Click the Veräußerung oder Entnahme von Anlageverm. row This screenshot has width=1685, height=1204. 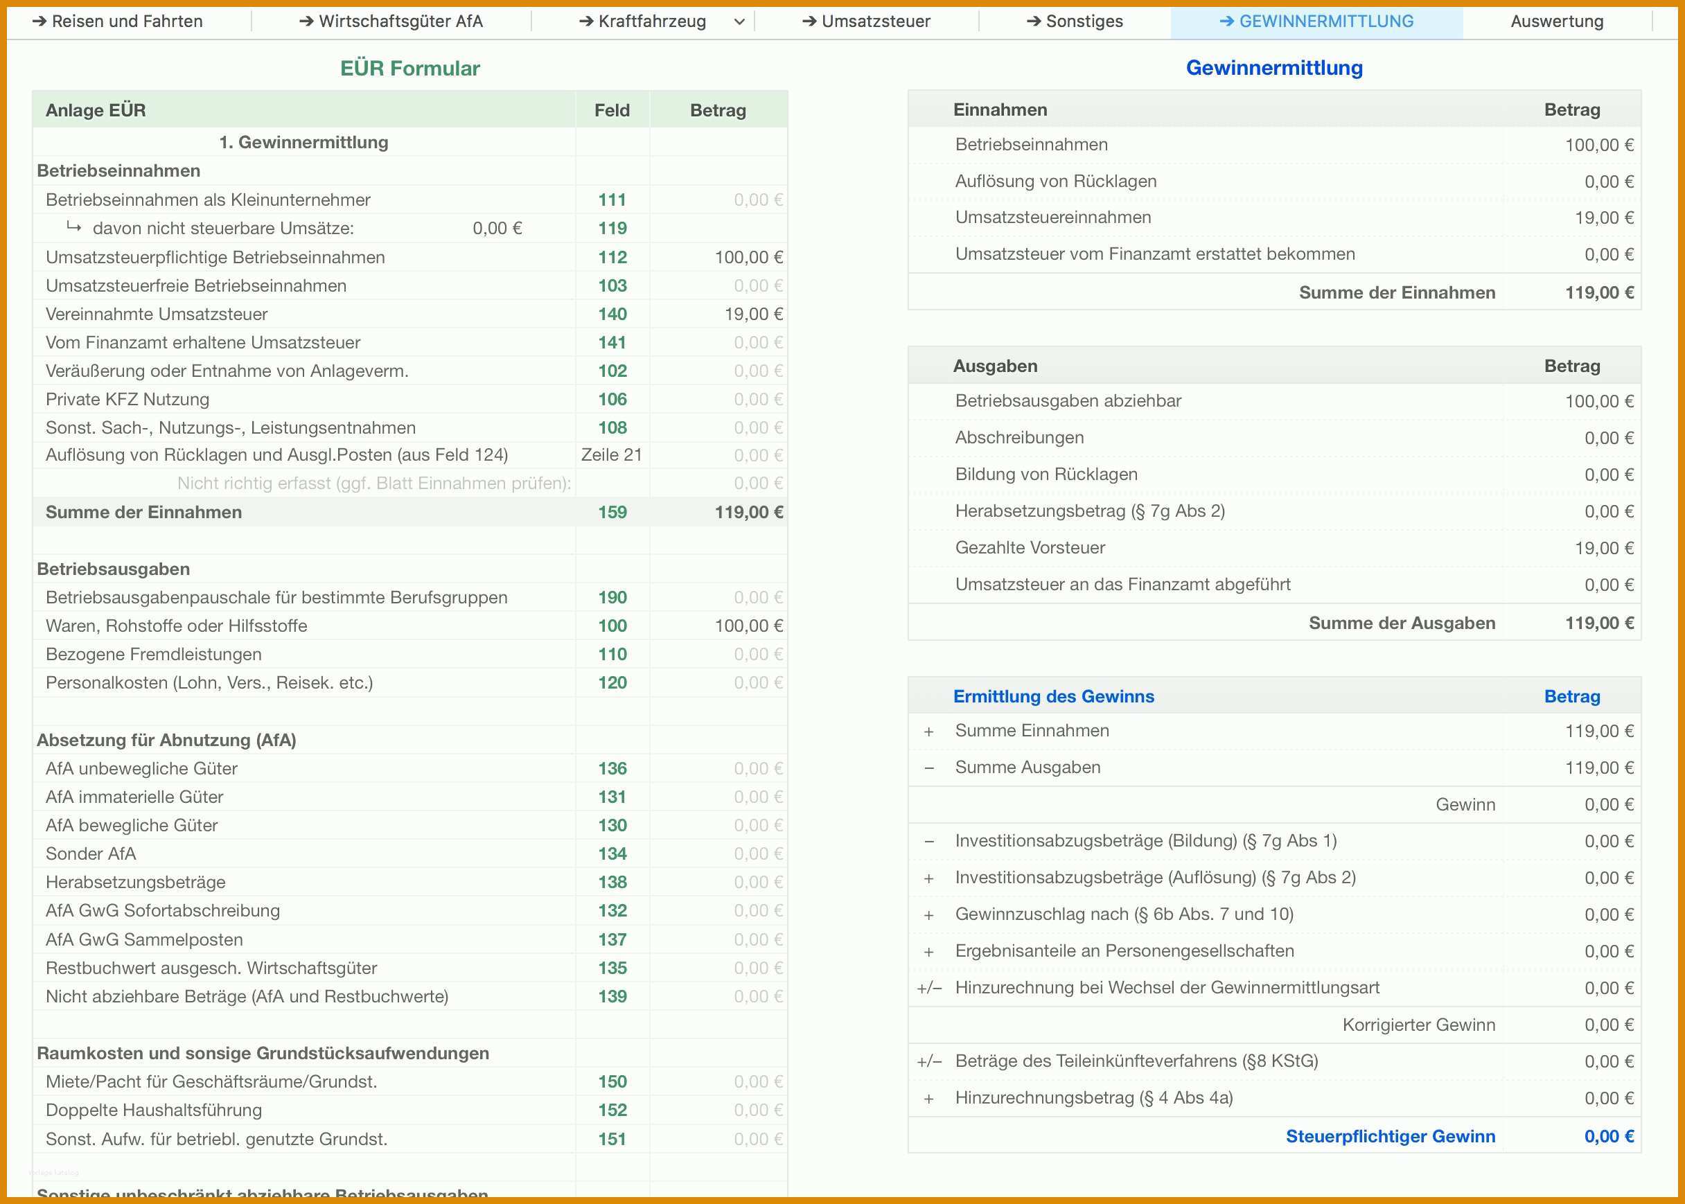tap(410, 371)
